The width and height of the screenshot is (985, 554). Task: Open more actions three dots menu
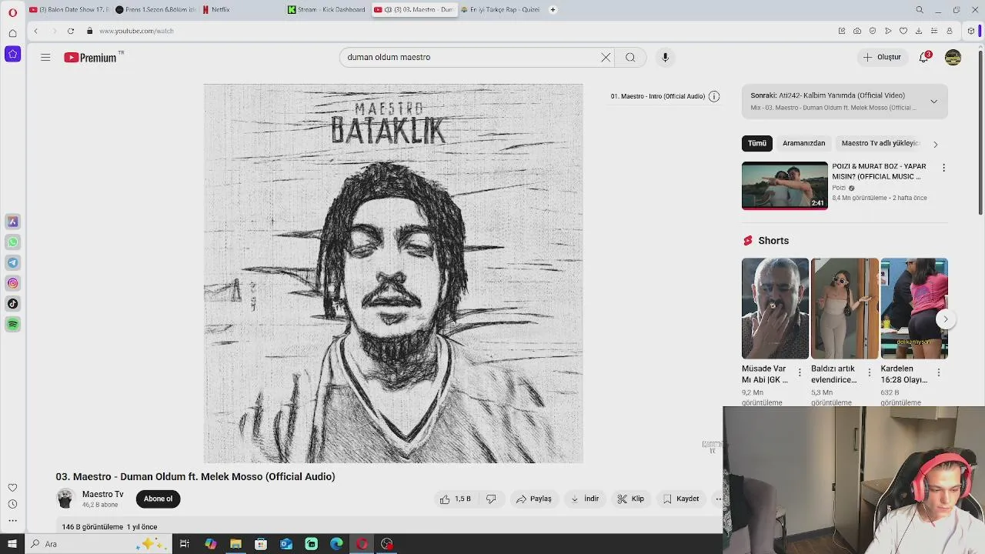(x=718, y=499)
